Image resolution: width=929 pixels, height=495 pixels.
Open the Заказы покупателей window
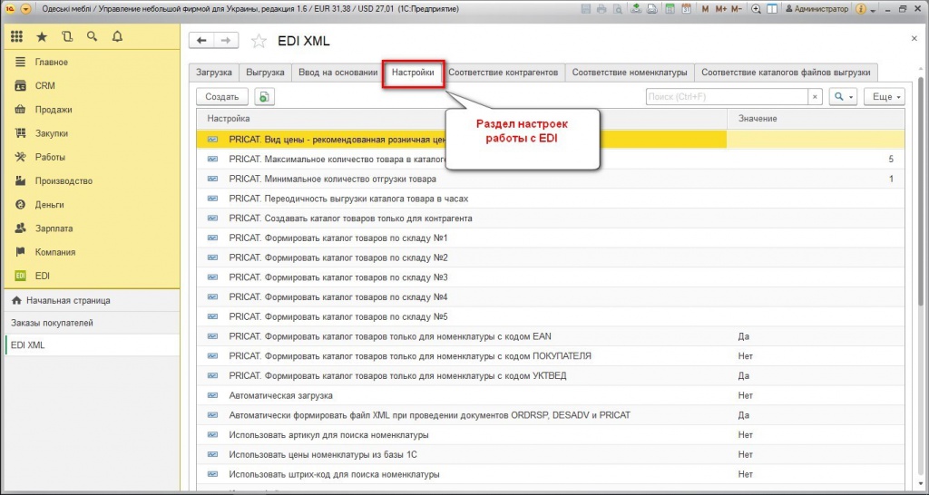coord(92,323)
